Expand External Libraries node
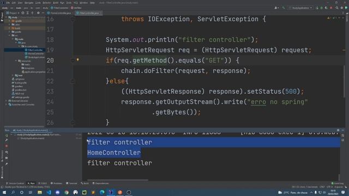 pos(7,101)
